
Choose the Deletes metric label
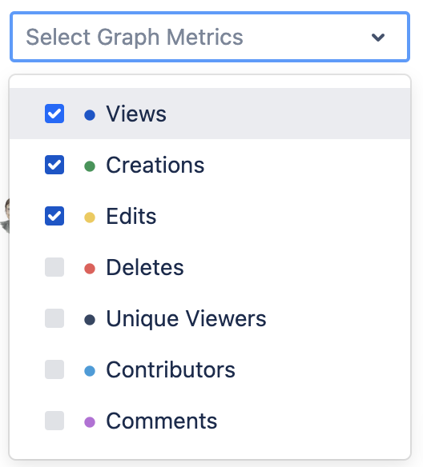[x=145, y=267]
